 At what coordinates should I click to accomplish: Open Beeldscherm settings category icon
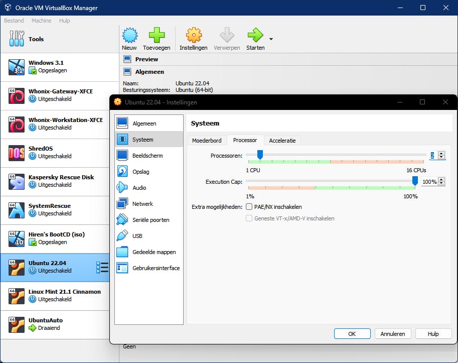pyautogui.click(x=122, y=155)
